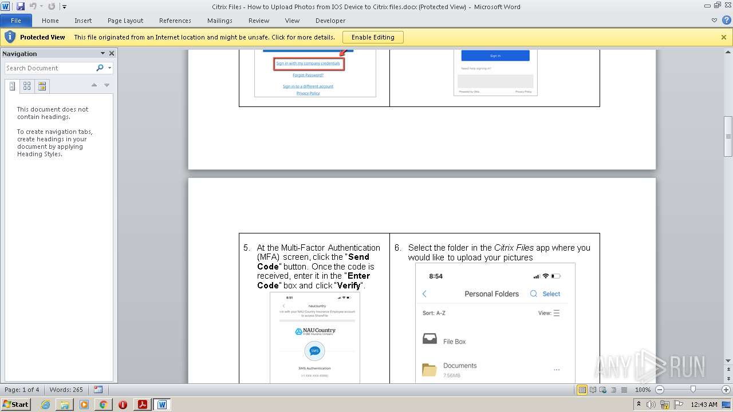
Task: Open the References tab
Action: point(175,21)
